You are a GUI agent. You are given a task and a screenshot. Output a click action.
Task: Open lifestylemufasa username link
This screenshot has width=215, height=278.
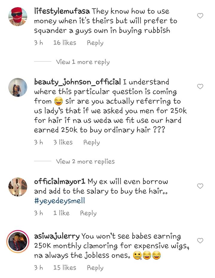point(62,11)
